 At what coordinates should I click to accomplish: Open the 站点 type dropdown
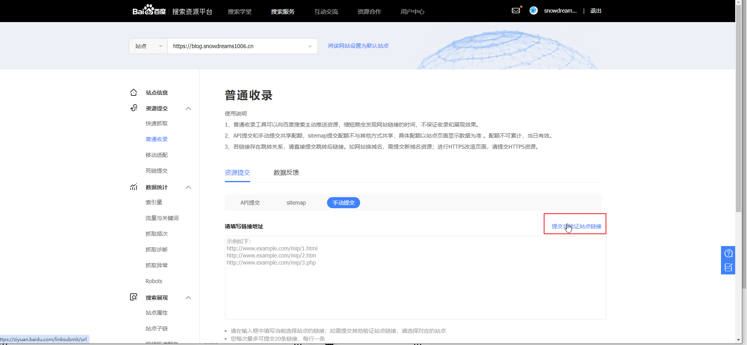pos(148,46)
